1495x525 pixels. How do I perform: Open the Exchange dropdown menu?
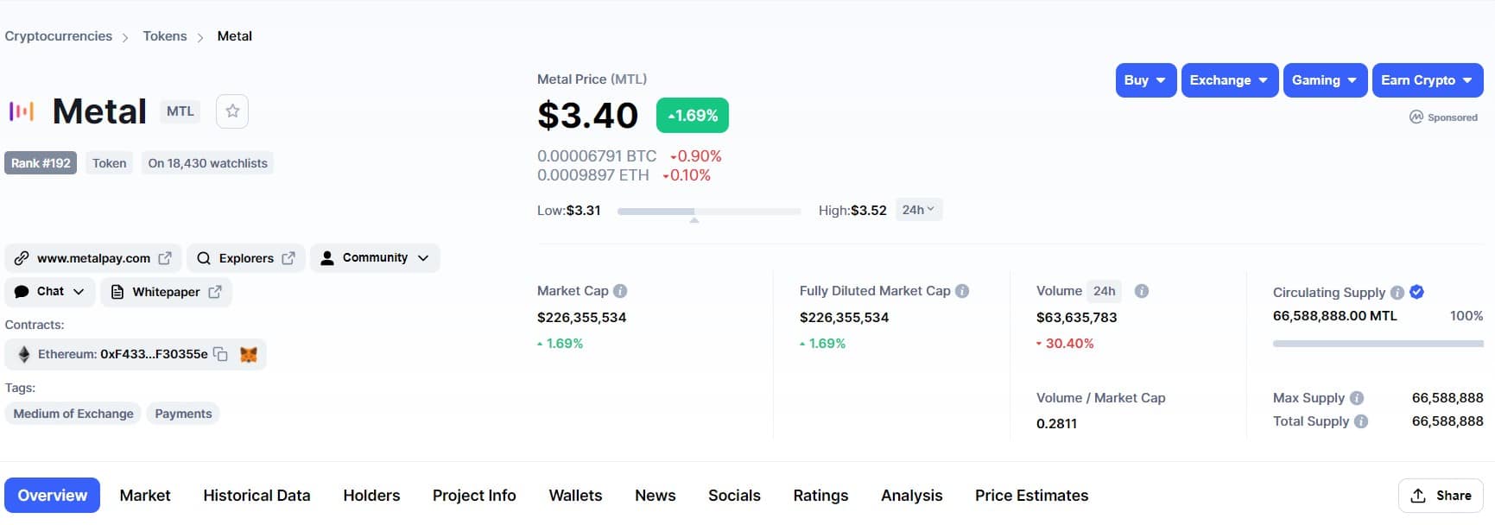point(1230,80)
